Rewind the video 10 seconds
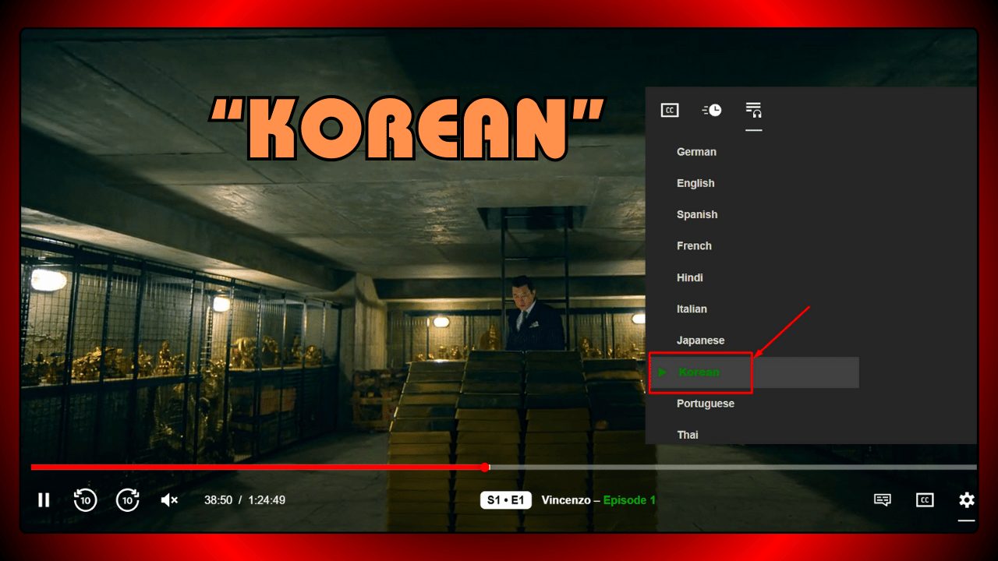This screenshot has width=998, height=561. click(x=85, y=500)
